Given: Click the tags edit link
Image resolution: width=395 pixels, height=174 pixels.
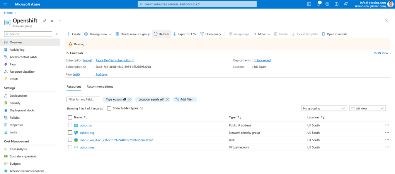Looking at the screenshot, I should pyautogui.click(x=76, y=74).
